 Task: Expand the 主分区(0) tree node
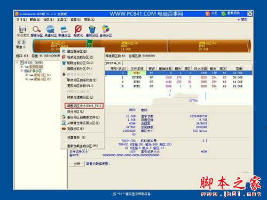point(22,67)
